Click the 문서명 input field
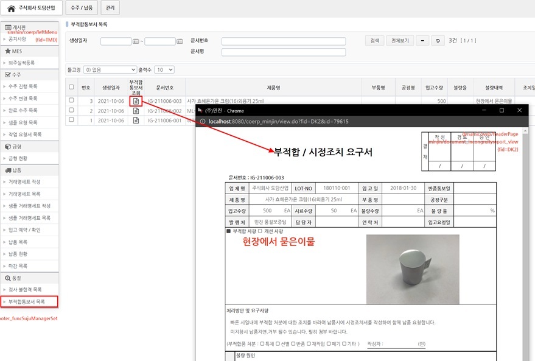535x361 pixels. 284,52
